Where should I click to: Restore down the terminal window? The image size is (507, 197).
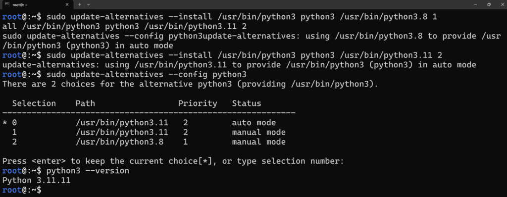[489, 4]
